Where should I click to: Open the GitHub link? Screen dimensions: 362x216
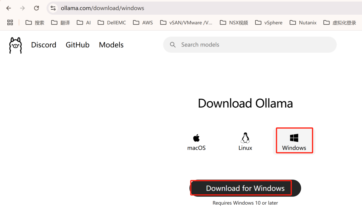click(x=77, y=45)
